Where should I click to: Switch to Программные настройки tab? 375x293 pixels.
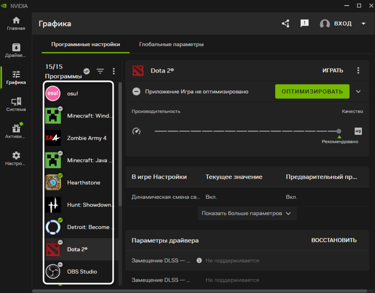click(x=86, y=45)
